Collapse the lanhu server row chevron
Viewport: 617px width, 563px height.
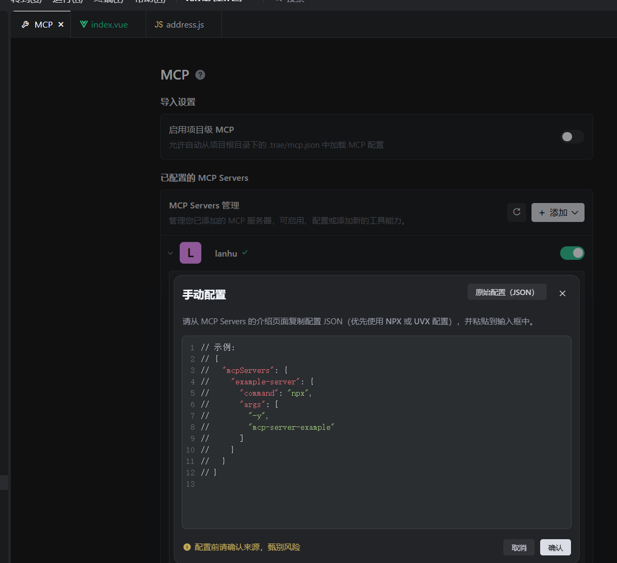[x=170, y=253]
